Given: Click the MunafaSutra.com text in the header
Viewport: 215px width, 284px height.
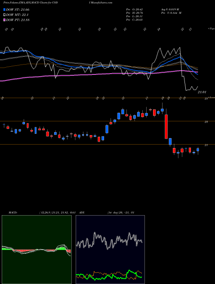Looking at the screenshot, I should coord(102,3).
